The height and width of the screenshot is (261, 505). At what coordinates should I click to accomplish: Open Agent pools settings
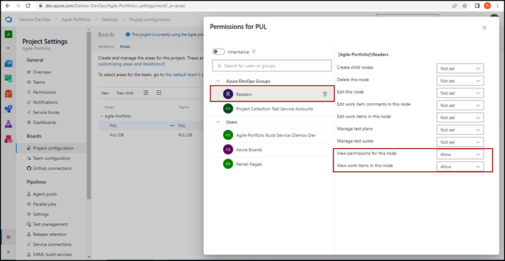coord(45,194)
